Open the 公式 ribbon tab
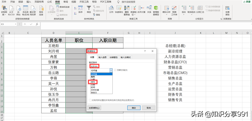The image size is (252, 121). pyautogui.click(x=49, y=2)
